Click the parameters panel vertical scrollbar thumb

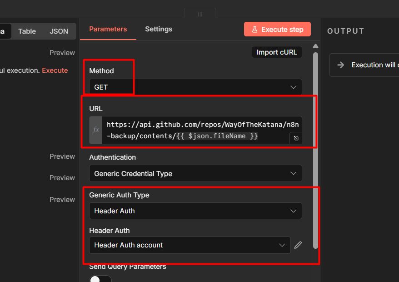[x=315, y=150]
